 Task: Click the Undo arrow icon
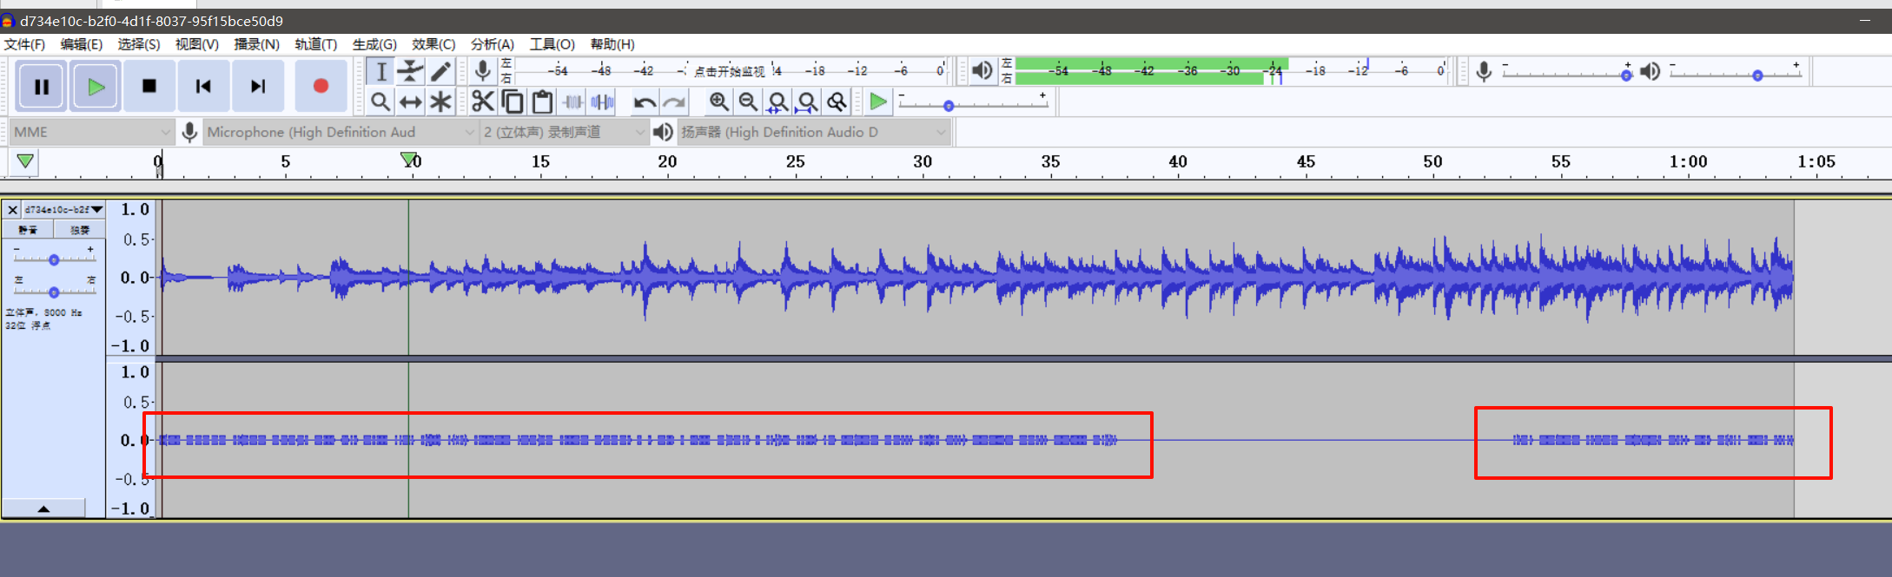point(644,102)
